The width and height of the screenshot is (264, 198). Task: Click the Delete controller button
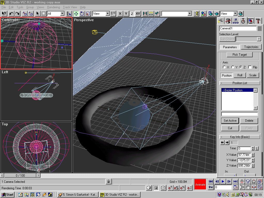(249, 121)
